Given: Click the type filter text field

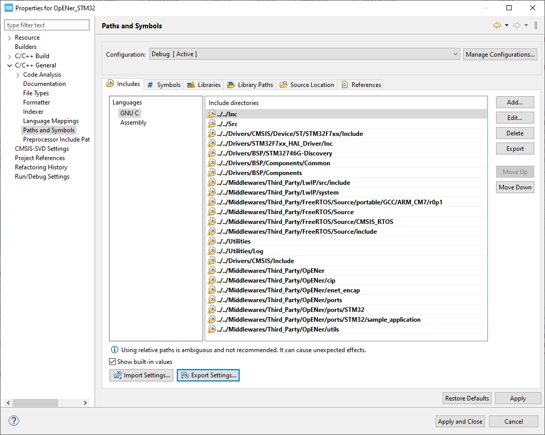Looking at the screenshot, I should (47, 25).
